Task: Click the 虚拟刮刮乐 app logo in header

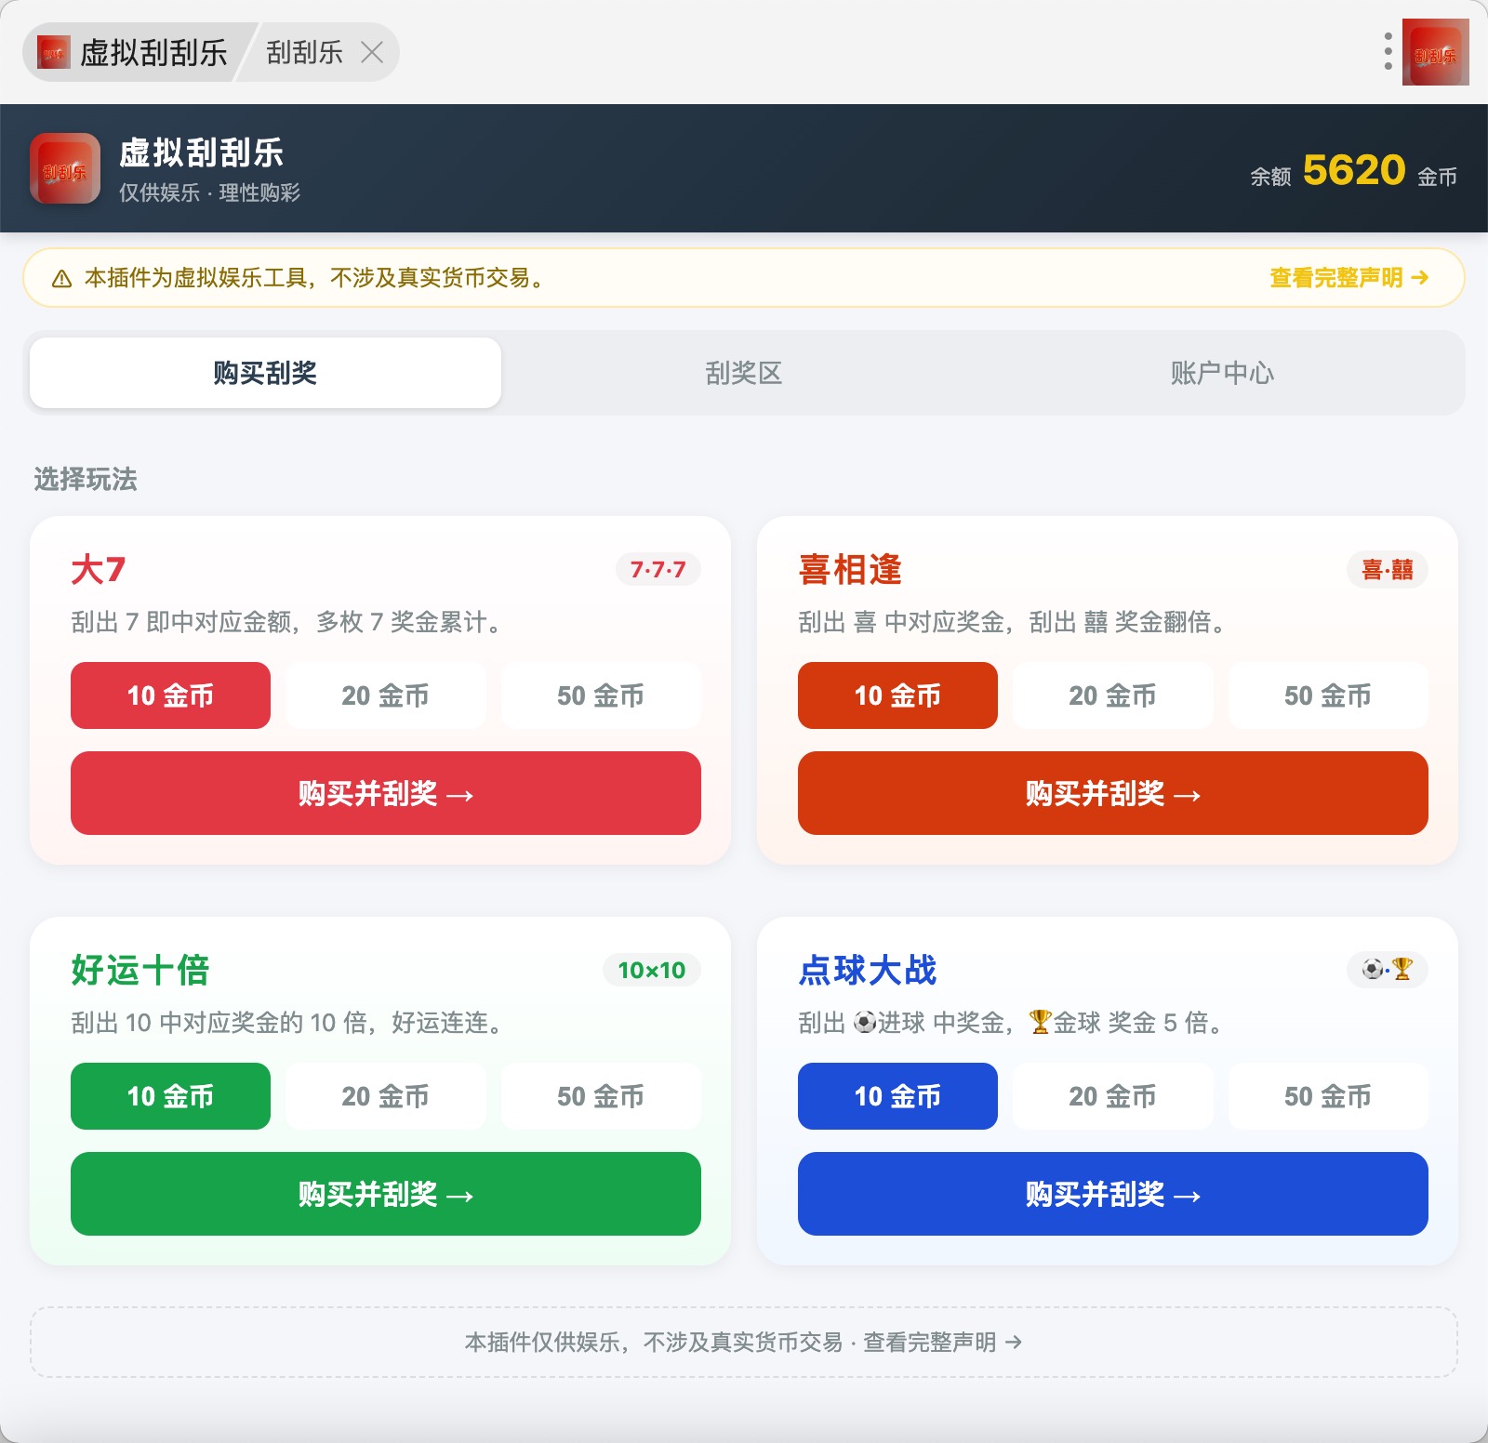Action: [65, 168]
